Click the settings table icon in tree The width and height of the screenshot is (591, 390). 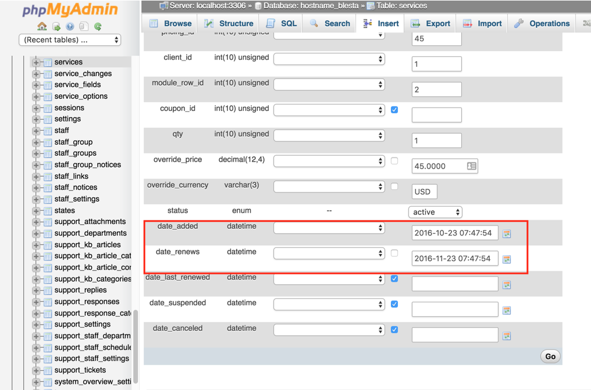tap(48, 120)
